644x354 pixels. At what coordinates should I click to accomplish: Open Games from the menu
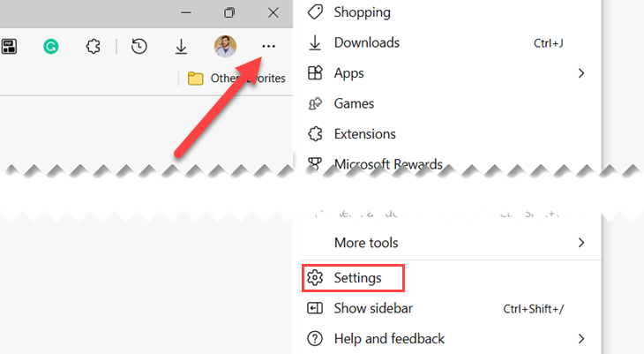[x=354, y=103]
